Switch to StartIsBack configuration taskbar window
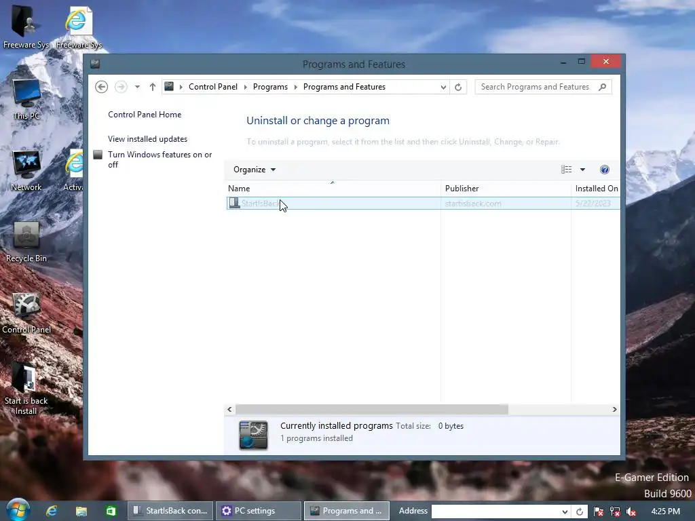This screenshot has width=695, height=521. [x=170, y=511]
